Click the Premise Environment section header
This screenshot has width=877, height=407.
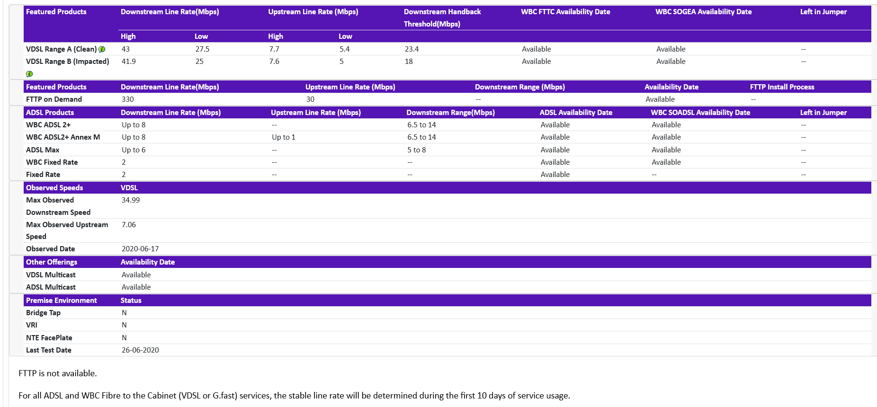click(62, 301)
